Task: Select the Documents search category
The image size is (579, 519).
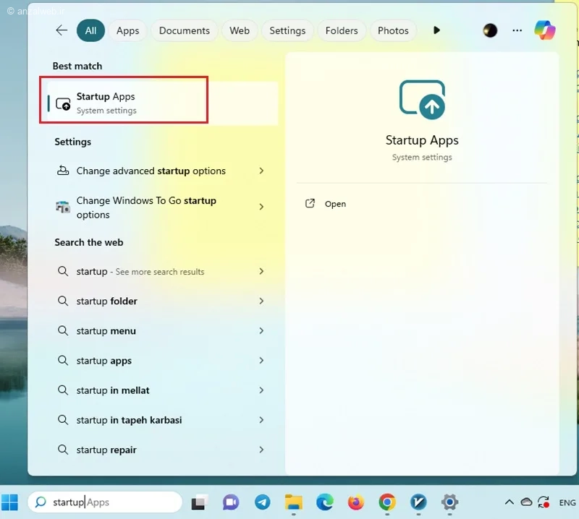Action: tap(184, 30)
